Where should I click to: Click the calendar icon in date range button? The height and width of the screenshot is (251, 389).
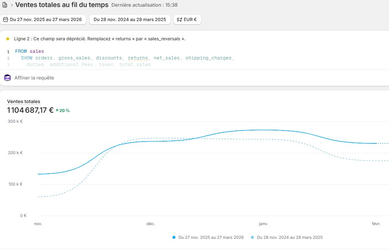[x=6, y=20]
